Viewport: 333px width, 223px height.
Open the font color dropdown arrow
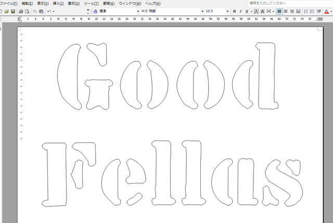click(x=331, y=11)
